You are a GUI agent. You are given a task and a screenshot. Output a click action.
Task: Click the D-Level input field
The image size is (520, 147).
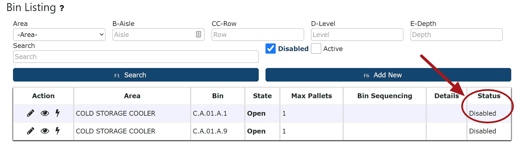tap(357, 34)
